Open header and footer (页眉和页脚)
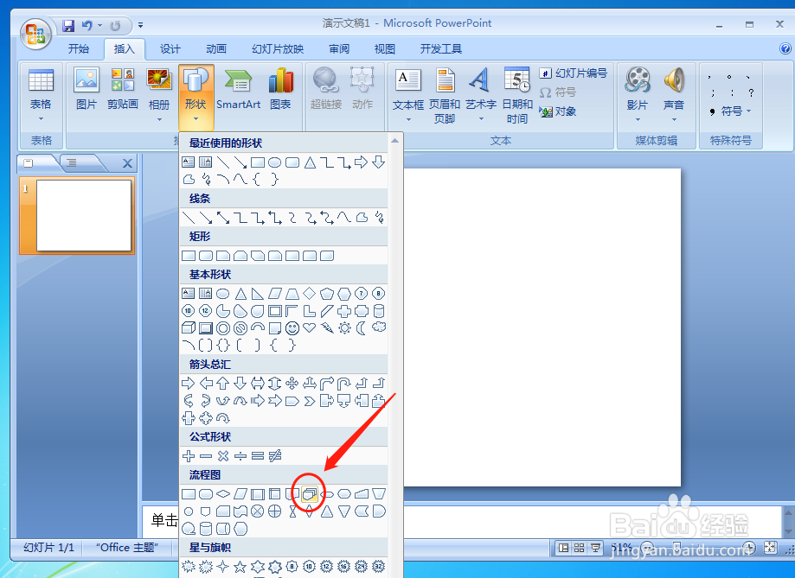This screenshot has width=795, height=578. (445, 96)
